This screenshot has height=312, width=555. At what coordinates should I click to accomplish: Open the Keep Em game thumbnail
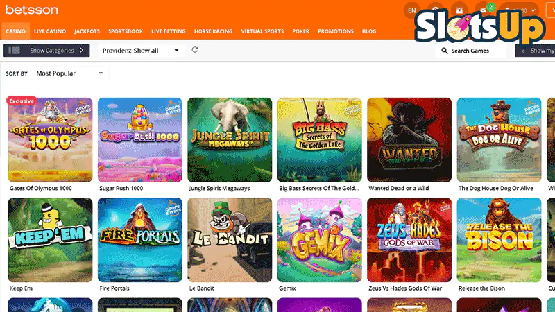50,240
